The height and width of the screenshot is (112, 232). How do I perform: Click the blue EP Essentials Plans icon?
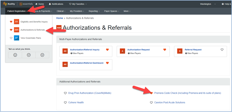coord(17,38)
